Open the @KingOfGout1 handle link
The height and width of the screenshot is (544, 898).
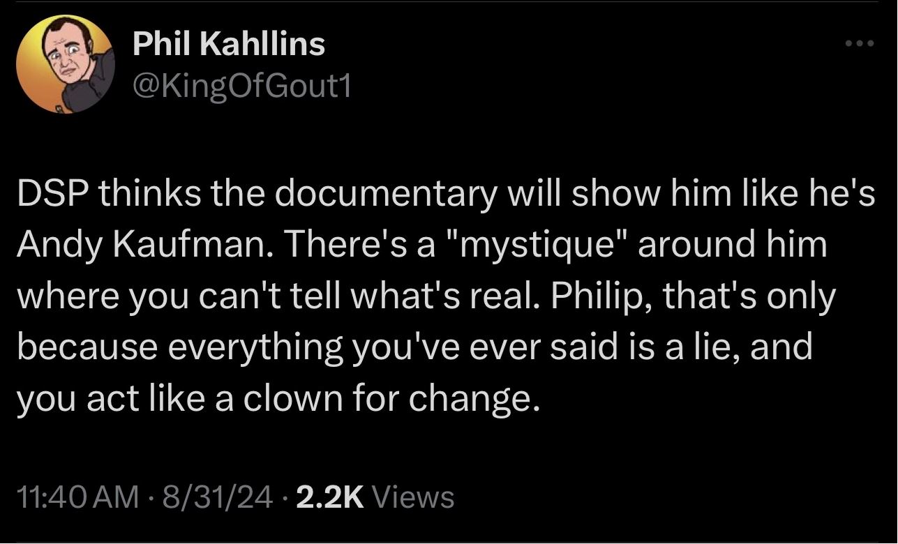[241, 87]
